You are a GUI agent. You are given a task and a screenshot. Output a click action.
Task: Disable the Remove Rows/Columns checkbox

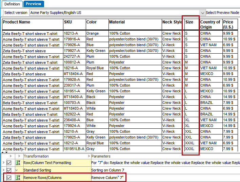click(9, 178)
